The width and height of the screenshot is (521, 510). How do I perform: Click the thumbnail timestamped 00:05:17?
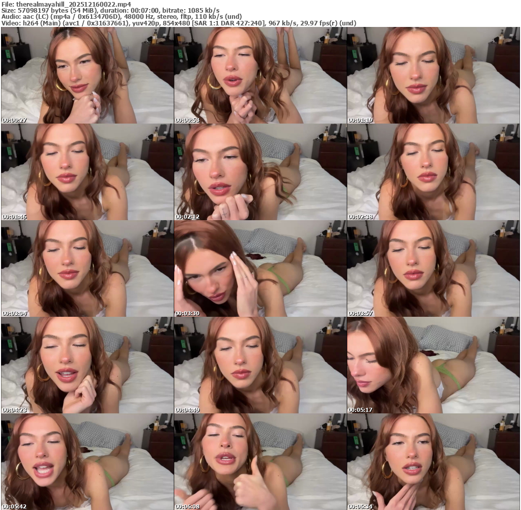(x=433, y=365)
